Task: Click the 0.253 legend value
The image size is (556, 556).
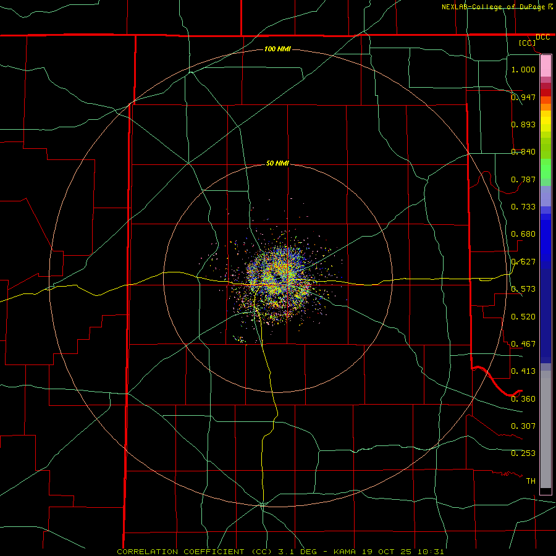Action: pyautogui.click(x=523, y=453)
